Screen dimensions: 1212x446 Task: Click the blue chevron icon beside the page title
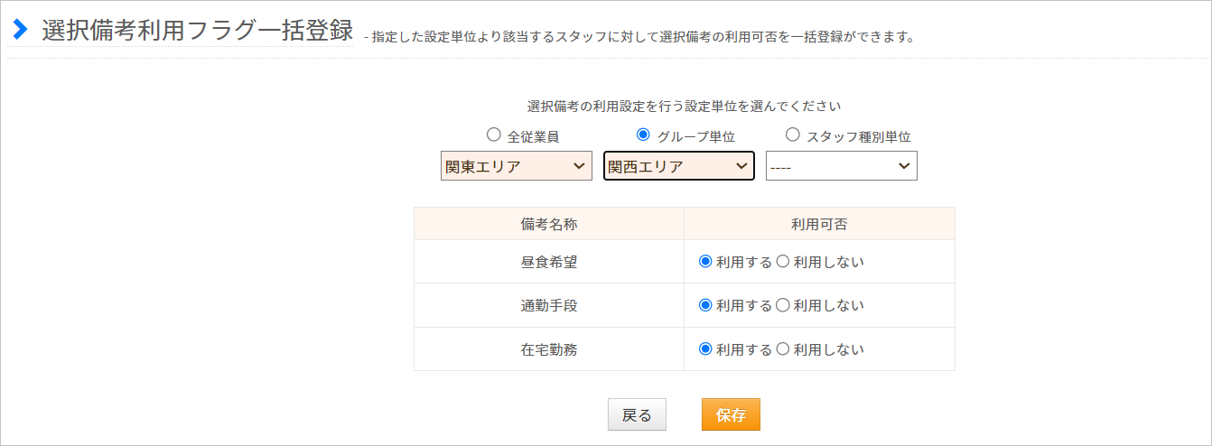tap(20, 30)
